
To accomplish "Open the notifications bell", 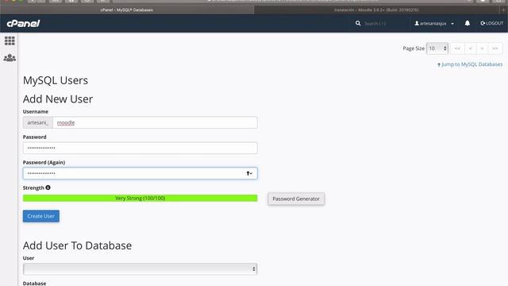I will tap(468, 23).
